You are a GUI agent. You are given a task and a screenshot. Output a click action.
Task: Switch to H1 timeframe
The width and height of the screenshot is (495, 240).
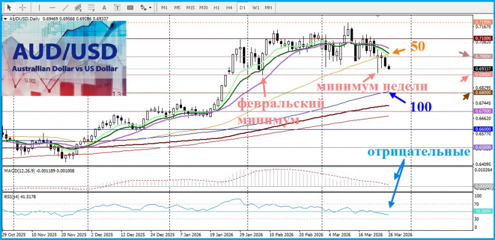coord(217,7)
